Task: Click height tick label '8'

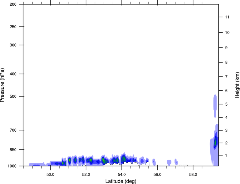Action: (x=226, y=62)
